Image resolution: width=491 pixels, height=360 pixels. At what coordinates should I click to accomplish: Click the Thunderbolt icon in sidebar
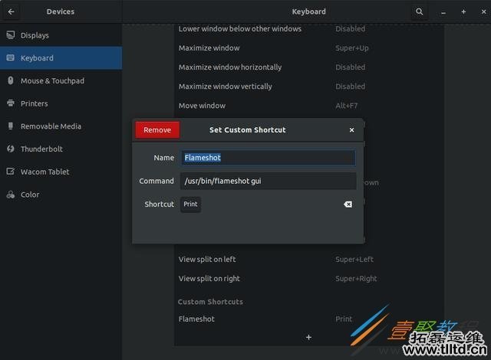pyautogui.click(x=11, y=149)
